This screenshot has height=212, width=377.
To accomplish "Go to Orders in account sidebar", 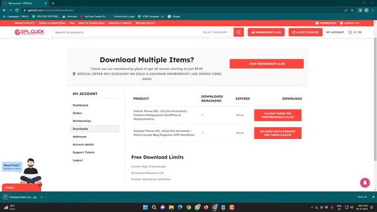I will (x=77, y=113).
